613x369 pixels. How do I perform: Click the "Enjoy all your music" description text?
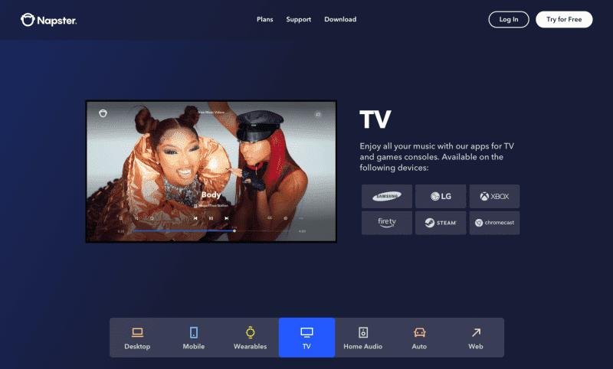[437, 157]
